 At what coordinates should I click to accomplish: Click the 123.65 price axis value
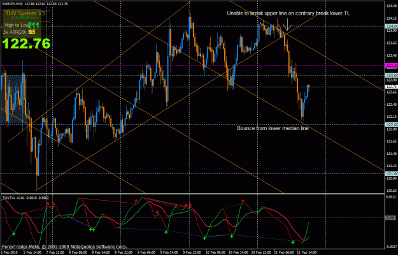coord(392,43)
